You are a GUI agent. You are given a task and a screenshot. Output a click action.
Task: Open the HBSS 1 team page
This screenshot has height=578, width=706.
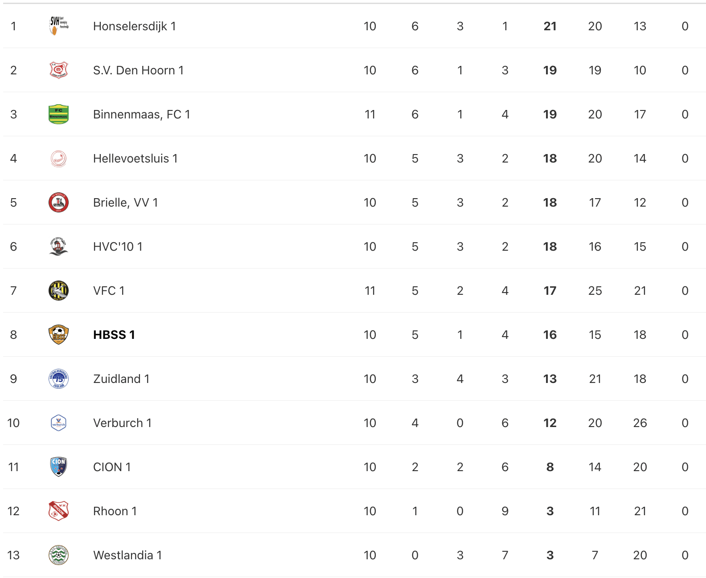[114, 335]
